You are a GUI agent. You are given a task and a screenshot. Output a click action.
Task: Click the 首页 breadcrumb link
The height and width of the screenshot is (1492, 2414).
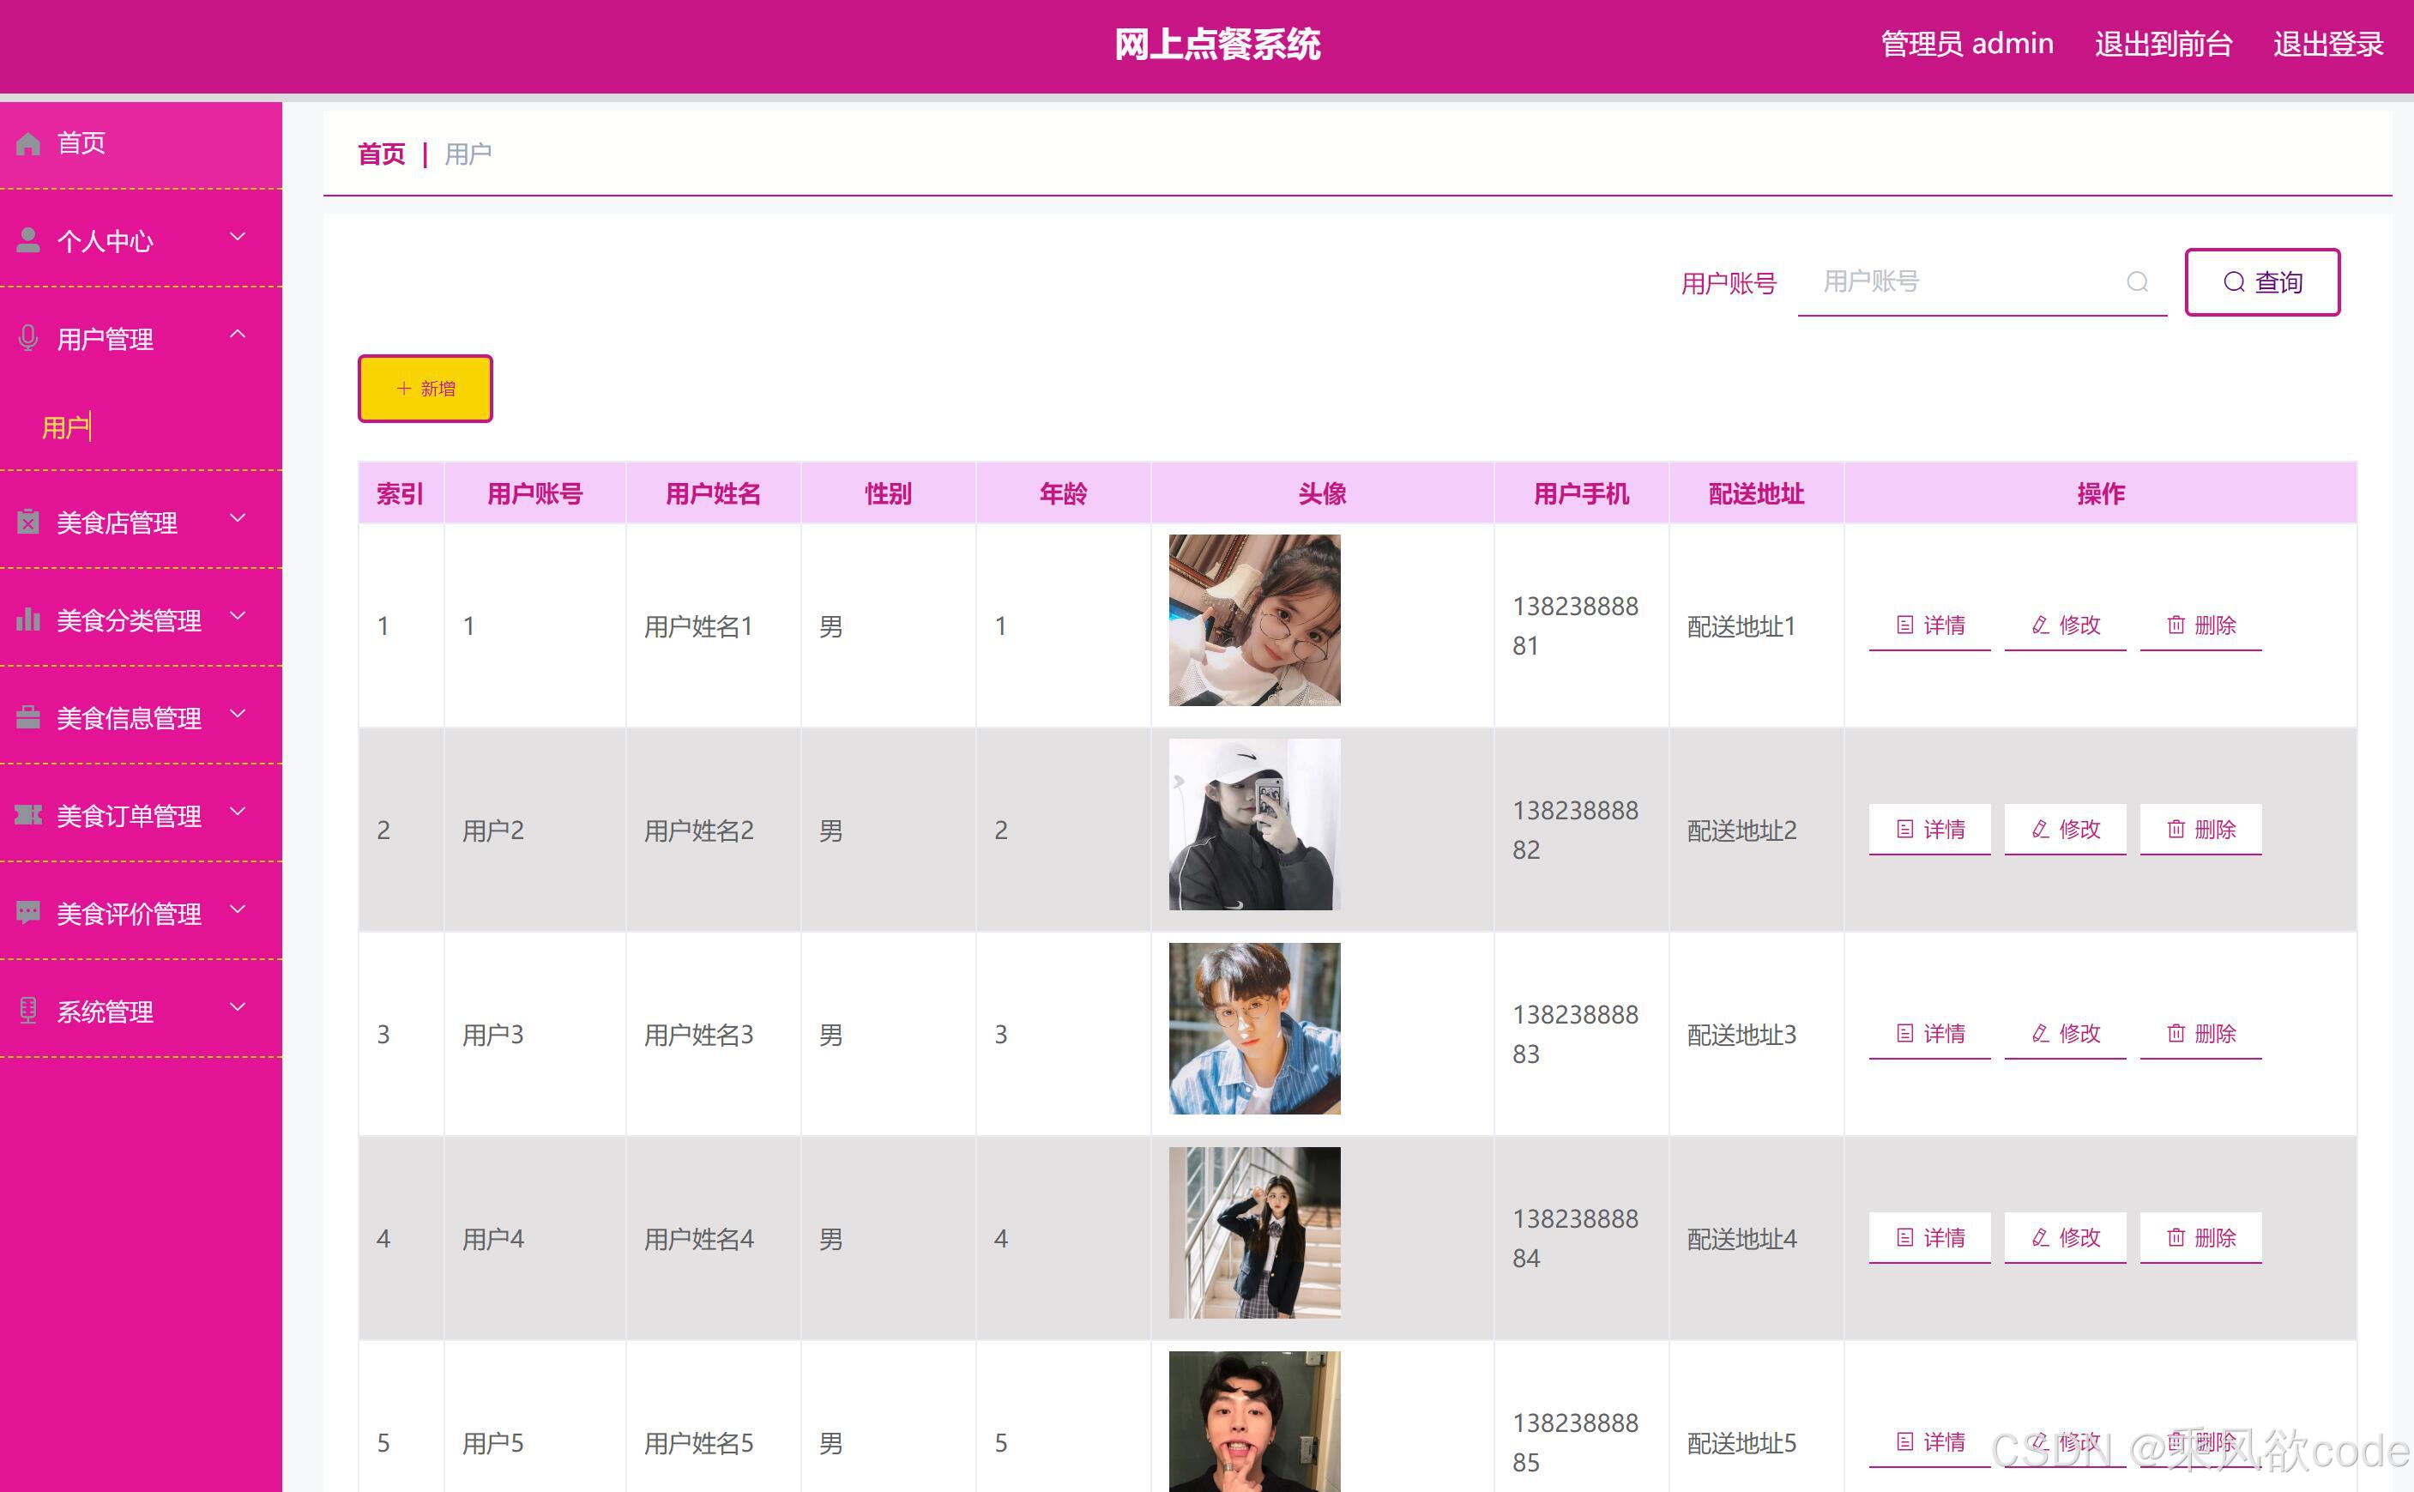[x=381, y=154]
